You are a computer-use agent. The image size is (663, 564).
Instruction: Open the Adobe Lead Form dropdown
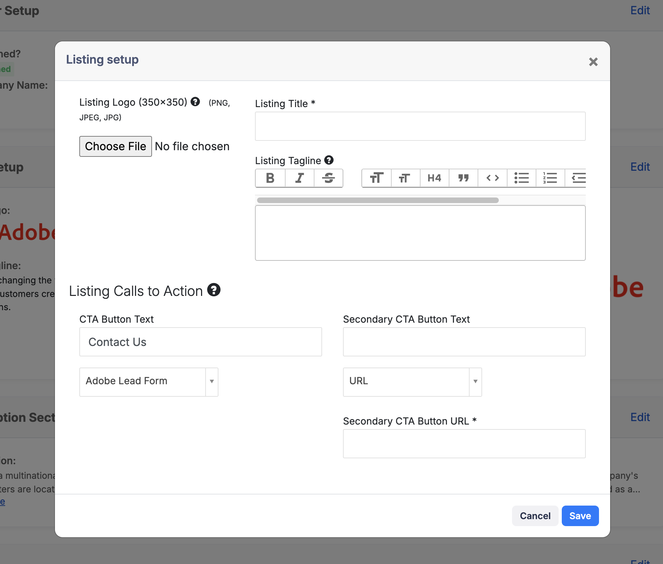(149, 382)
